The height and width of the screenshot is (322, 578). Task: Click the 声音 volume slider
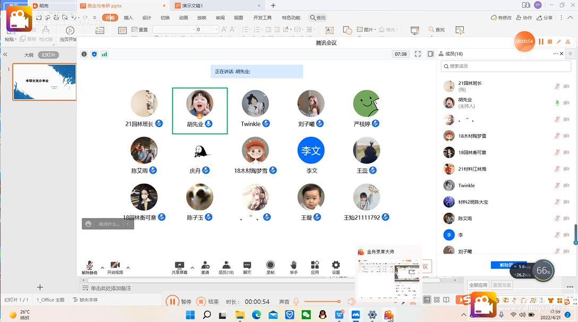tap(321, 302)
